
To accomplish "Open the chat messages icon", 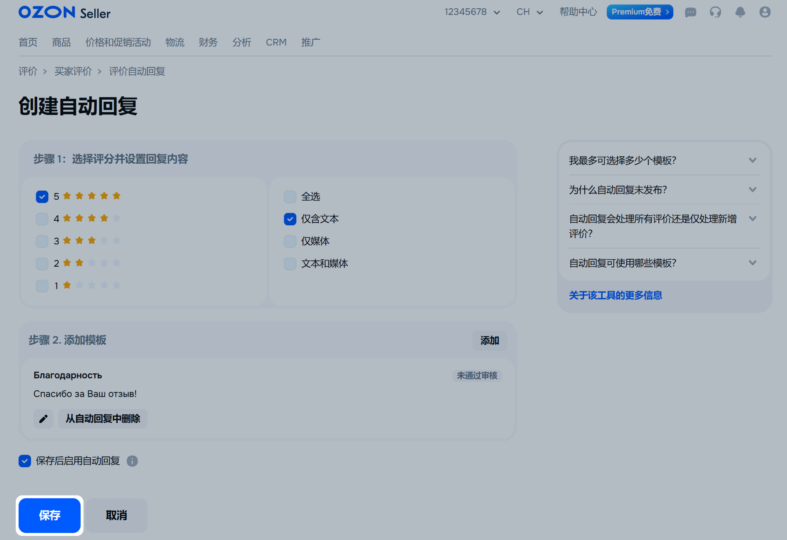I will [690, 12].
